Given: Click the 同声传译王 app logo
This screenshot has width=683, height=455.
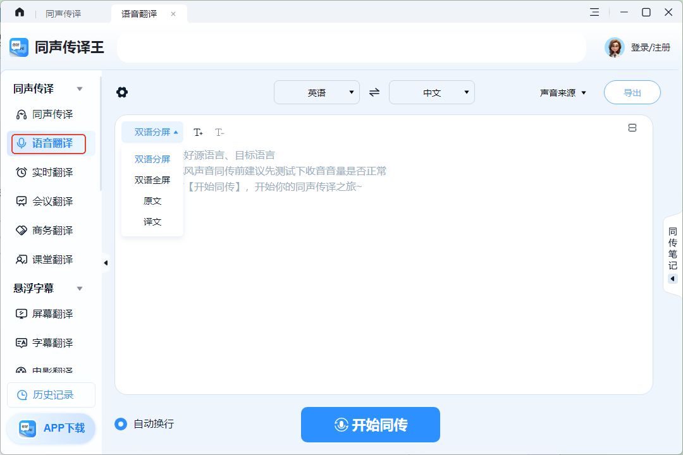Looking at the screenshot, I should [19, 47].
